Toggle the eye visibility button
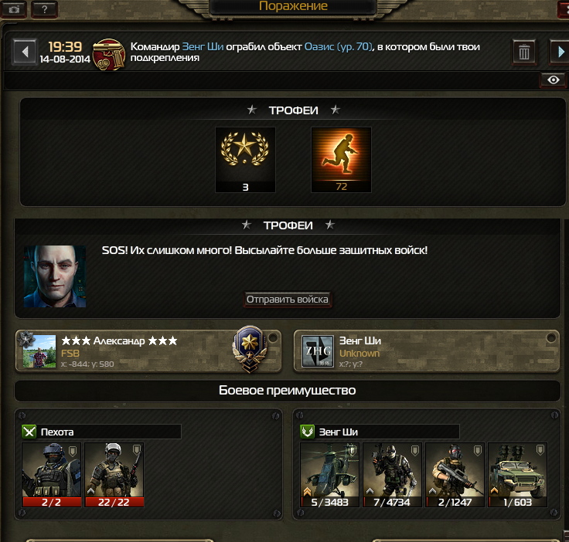Screen dimensions: 569x542 (x=554, y=80)
